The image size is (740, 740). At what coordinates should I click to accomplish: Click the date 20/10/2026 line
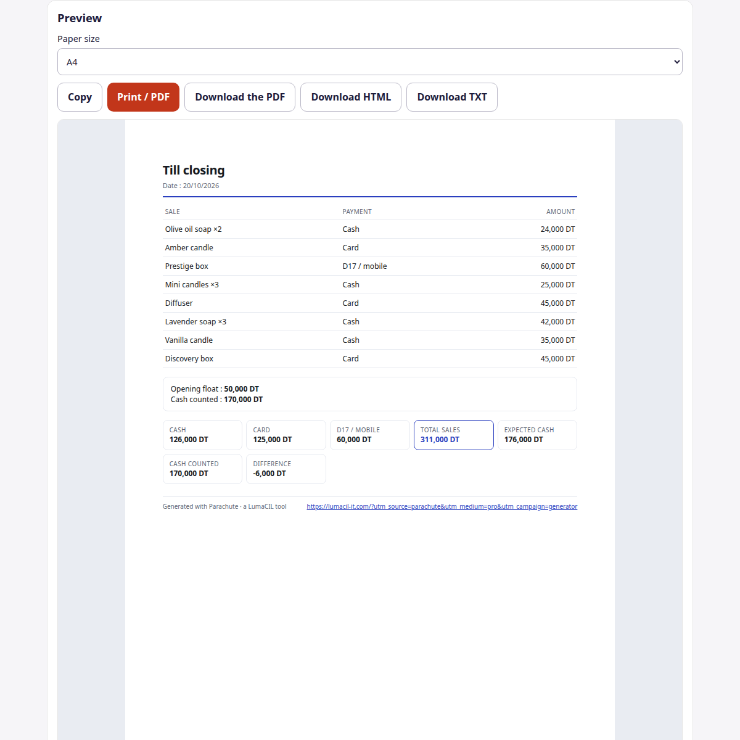(x=191, y=186)
